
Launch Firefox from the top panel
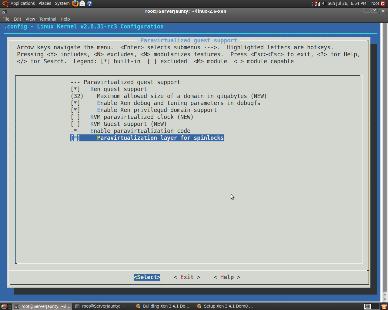[75, 3]
